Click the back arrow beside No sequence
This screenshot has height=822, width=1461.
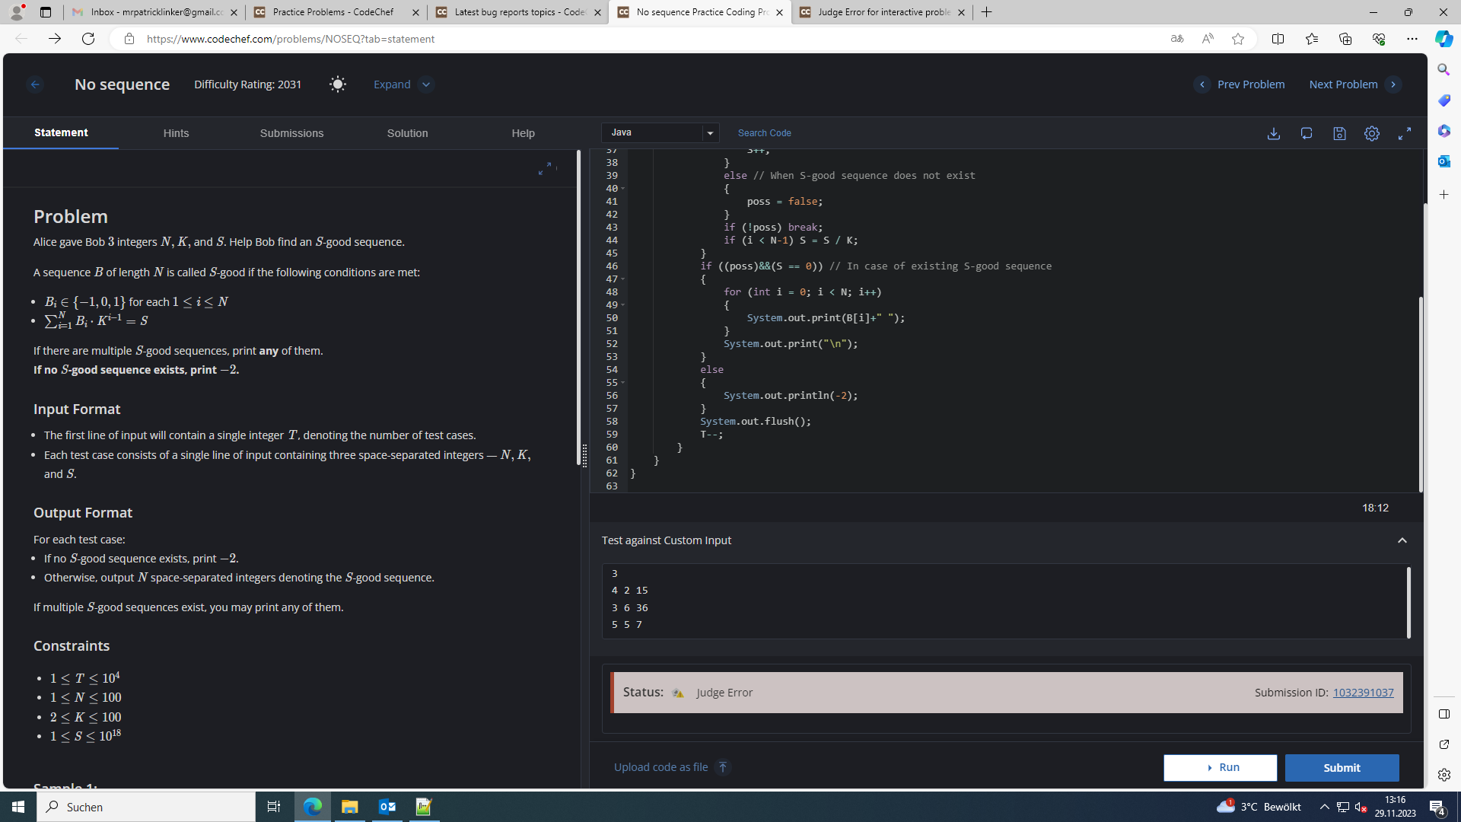(x=35, y=84)
